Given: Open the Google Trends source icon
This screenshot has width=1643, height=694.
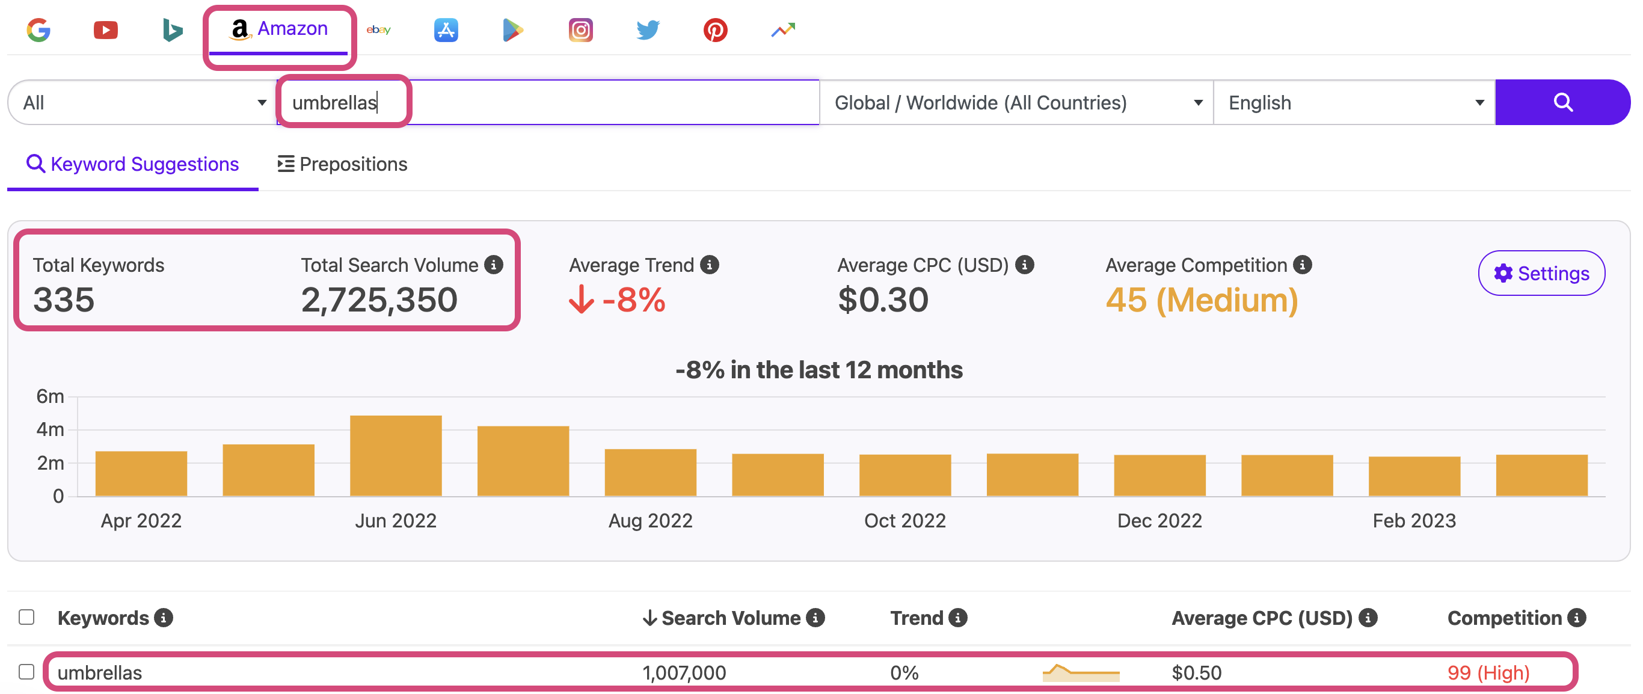Looking at the screenshot, I should point(782,30).
